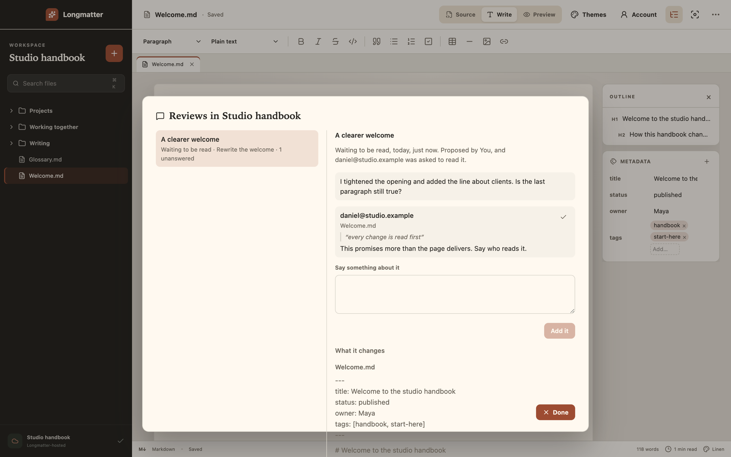Open Glossary.md in the sidebar

click(x=66, y=159)
